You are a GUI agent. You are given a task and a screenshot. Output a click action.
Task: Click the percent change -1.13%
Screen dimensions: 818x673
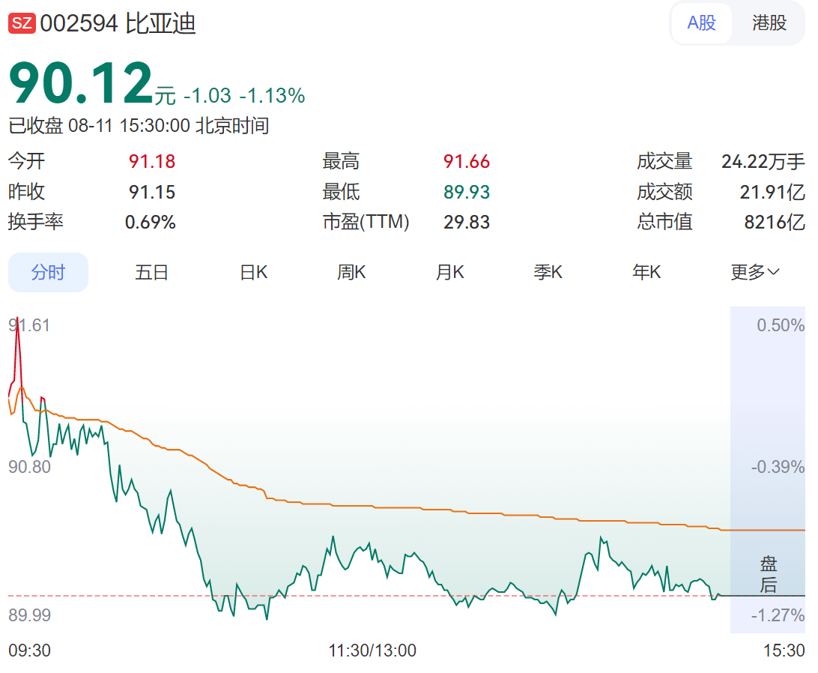pyautogui.click(x=272, y=95)
